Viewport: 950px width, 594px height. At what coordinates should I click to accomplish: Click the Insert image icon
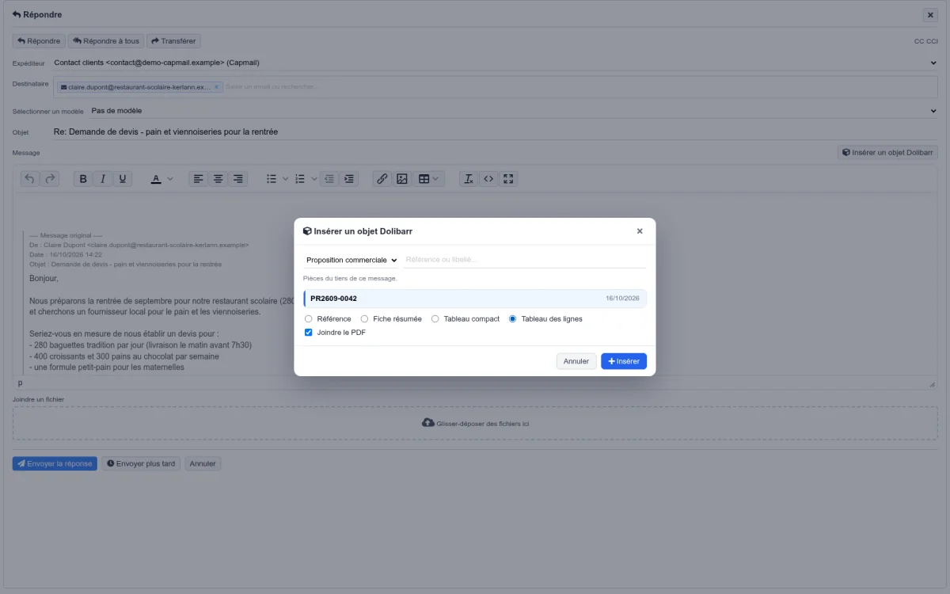click(x=402, y=179)
